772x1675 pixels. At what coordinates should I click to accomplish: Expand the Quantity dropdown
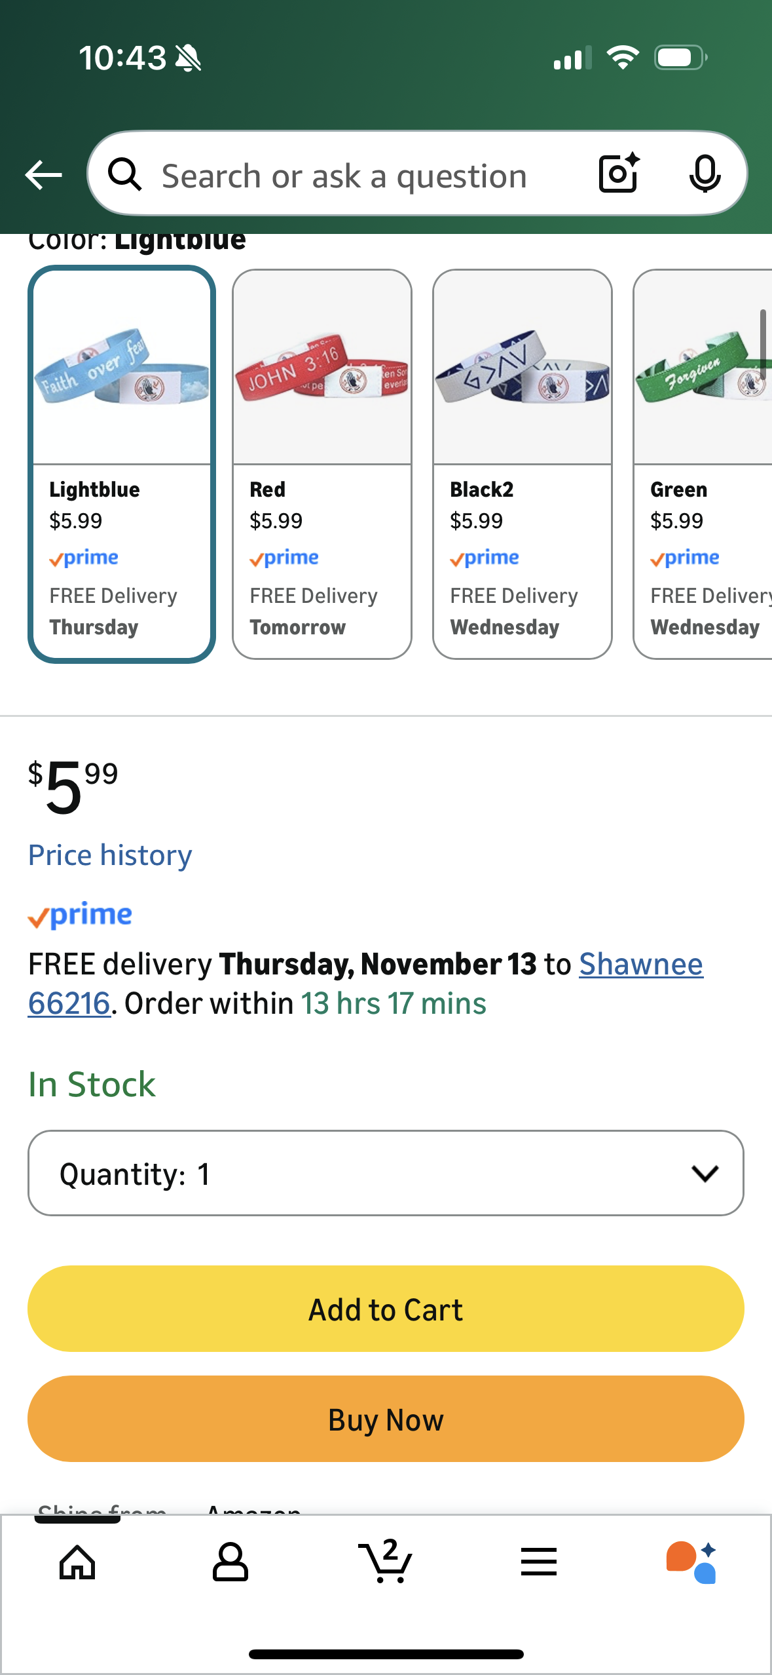386,1173
